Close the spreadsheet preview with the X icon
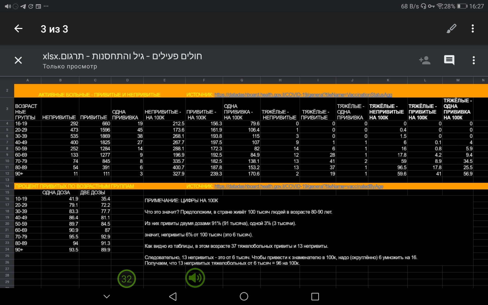488x305 pixels. 18,60
